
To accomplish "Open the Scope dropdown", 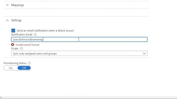I will (x=79, y=53).
